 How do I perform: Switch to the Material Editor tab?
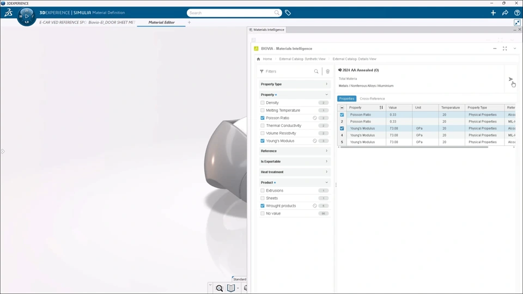pyautogui.click(x=161, y=22)
